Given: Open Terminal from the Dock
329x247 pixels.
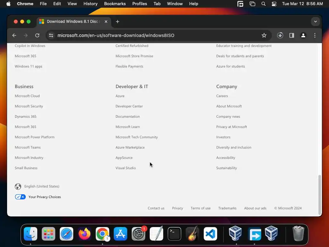Looking at the screenshot, I should tap(174, 233).
